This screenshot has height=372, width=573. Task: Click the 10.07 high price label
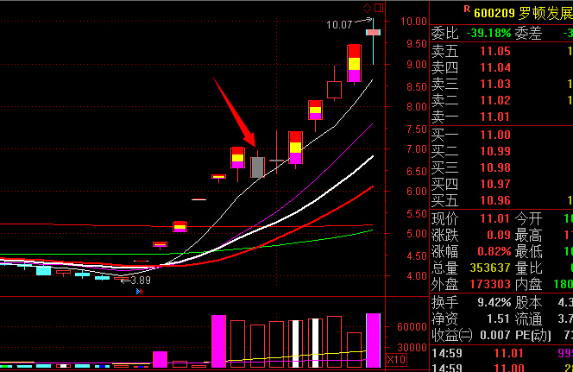(x=339, y=24)
